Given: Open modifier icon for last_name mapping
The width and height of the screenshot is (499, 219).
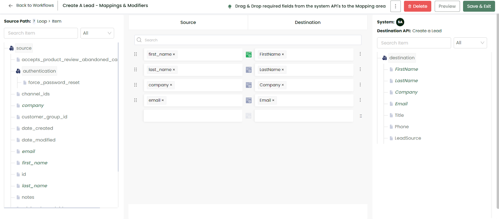Looking at the screenshot, I should (x=249, y=70).
